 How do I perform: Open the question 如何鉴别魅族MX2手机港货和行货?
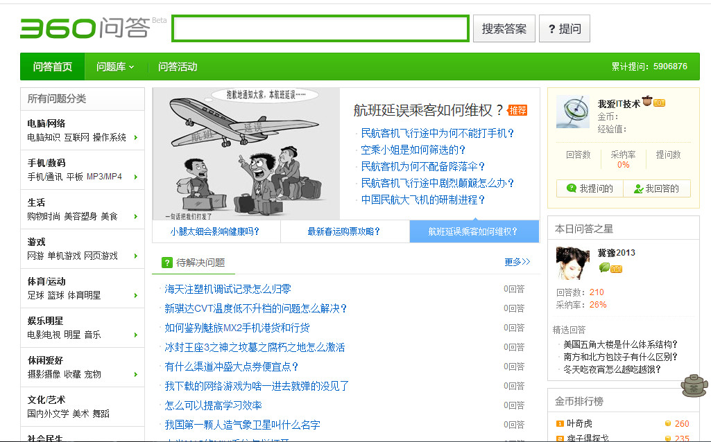click(x=237, y=328)
